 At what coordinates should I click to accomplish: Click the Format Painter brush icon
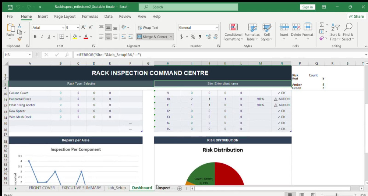pos(20,39)
